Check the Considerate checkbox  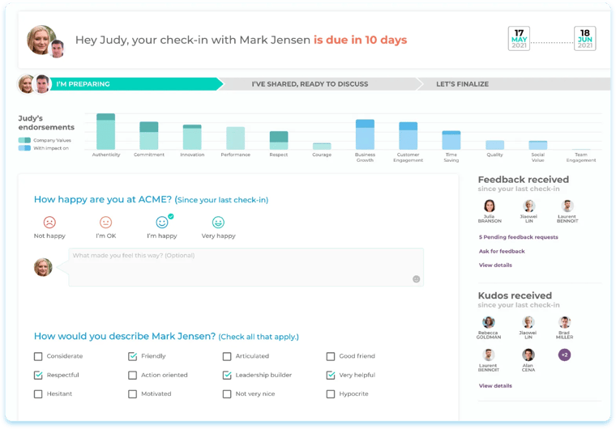click(38, 356)
